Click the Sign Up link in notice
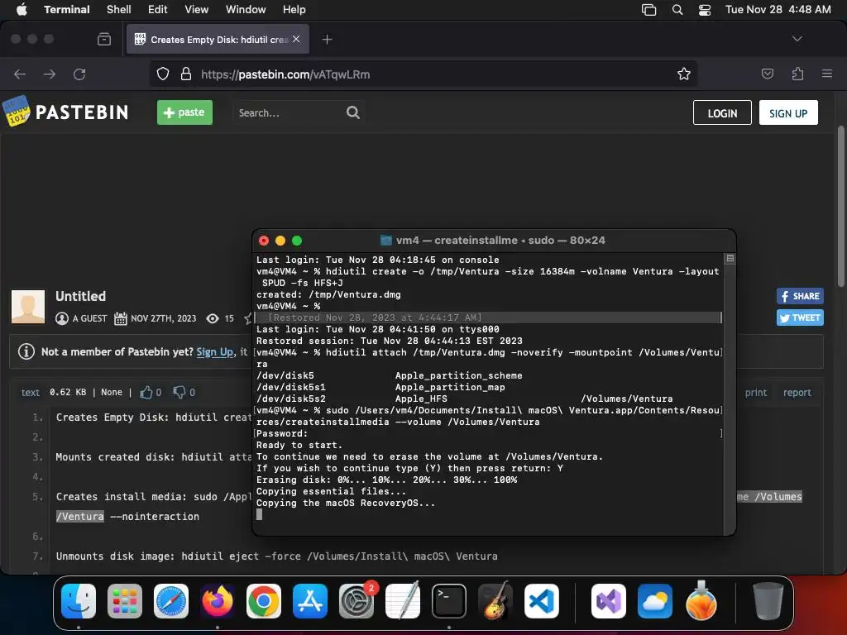The image size is (847, 635). point(214,351)
